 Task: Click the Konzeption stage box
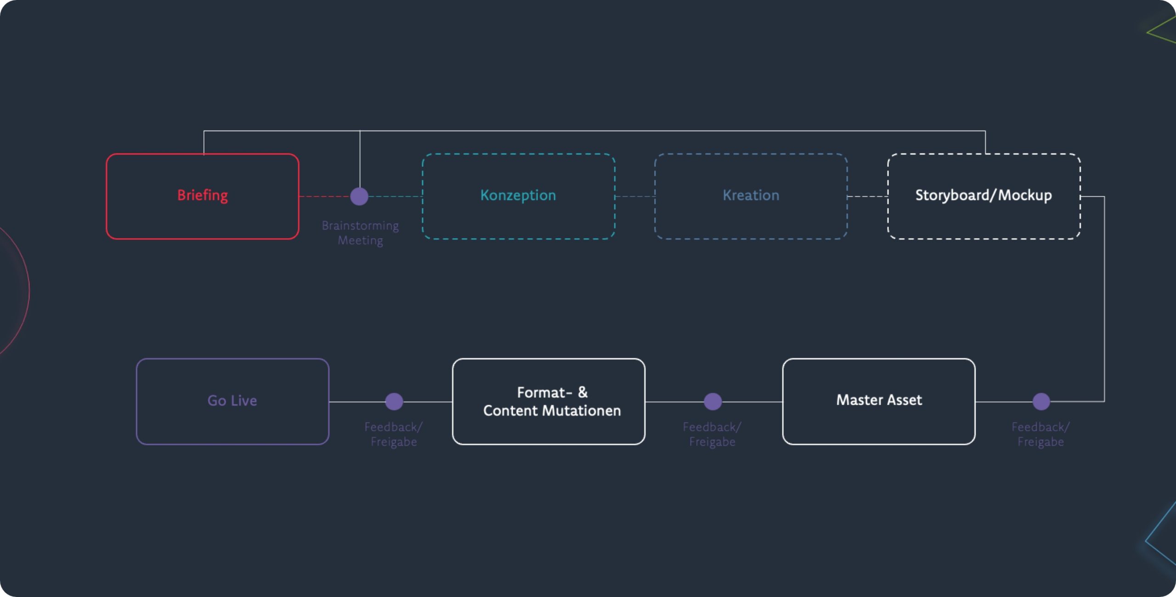point(517,195)
